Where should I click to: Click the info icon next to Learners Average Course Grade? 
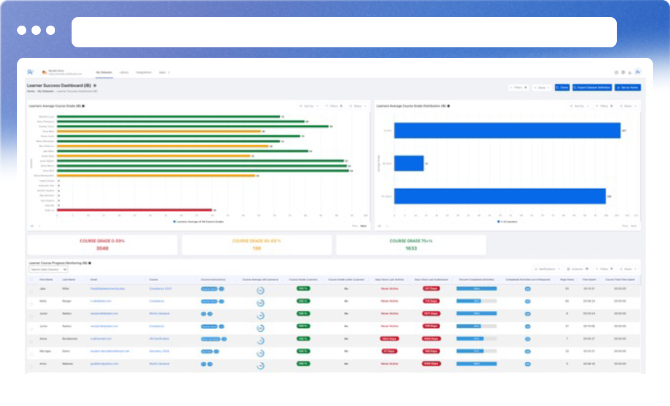click(83, 106)
